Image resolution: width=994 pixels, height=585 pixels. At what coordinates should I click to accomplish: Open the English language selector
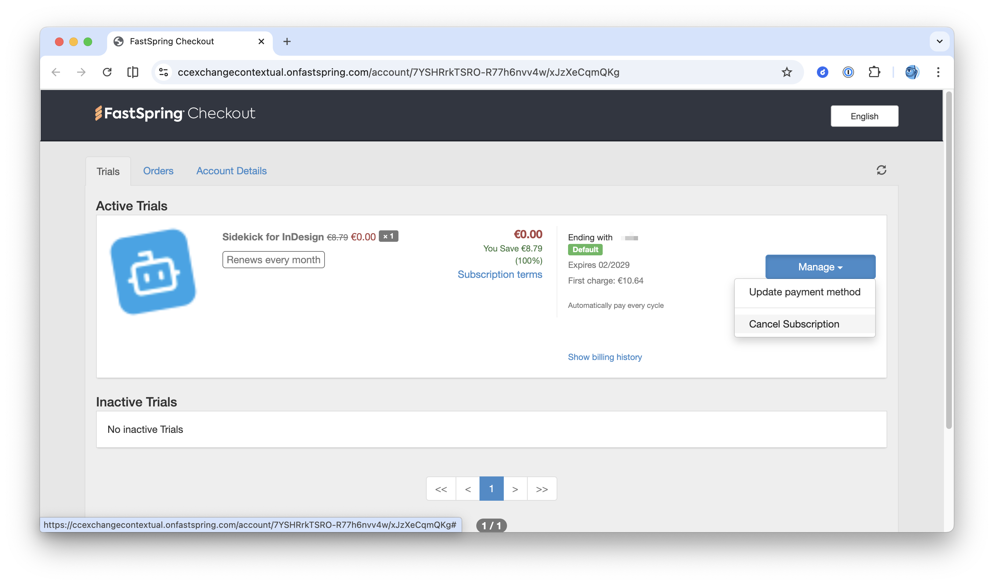click(x=864, y=116)
